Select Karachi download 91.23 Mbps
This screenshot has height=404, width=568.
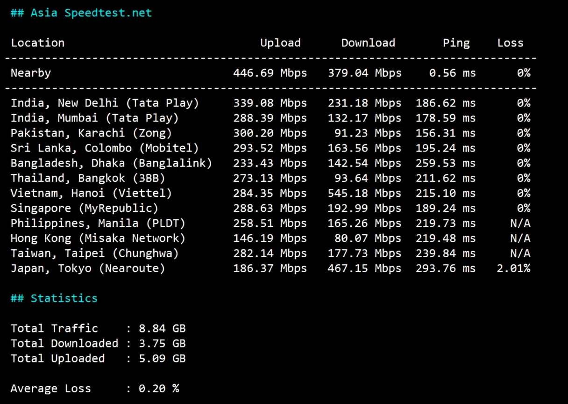point(368,133)
